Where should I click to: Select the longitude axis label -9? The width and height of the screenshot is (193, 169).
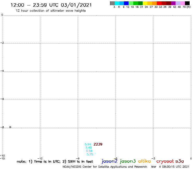(78, 158)
